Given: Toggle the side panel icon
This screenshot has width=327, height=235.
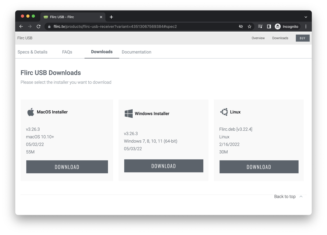Looking at the screenshot, I should pyautogui.click(x=269, y=27).
